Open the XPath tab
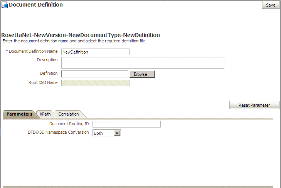281x188 pixels. [45, 114]
